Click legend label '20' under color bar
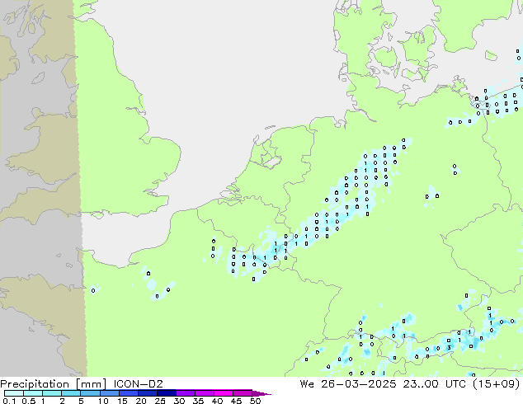 pos(141,401)
